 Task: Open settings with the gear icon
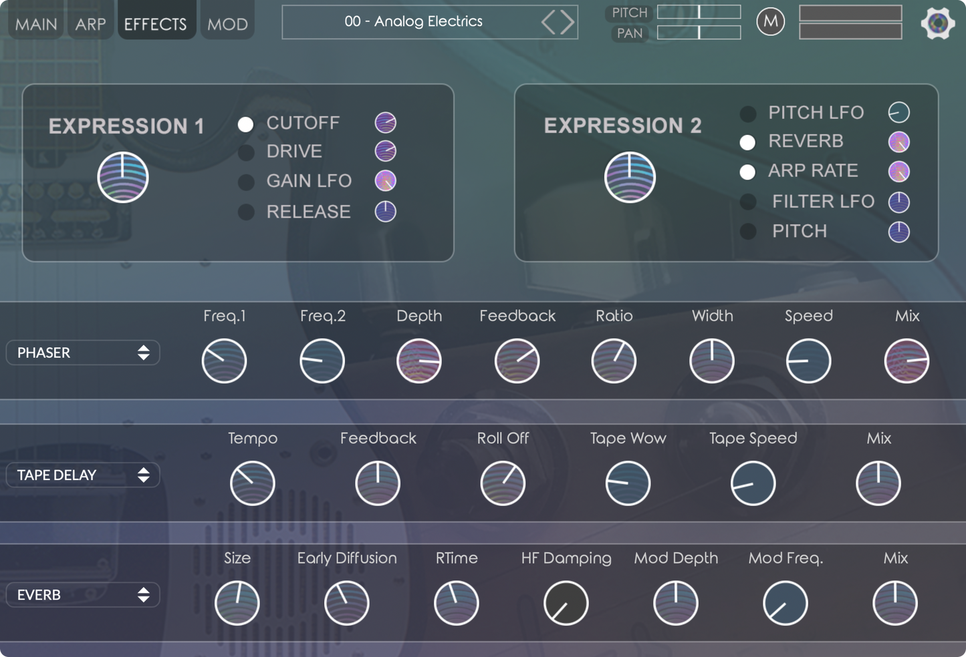[937, 23]
